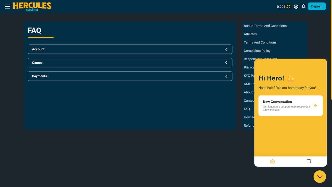The height and width of the screenshot is (187, 332).
Task: Click the 0.00€ balance display
Action: click(x=281, y=7)
